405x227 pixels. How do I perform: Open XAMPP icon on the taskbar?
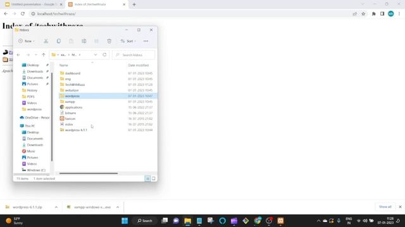tap(280, 221)
